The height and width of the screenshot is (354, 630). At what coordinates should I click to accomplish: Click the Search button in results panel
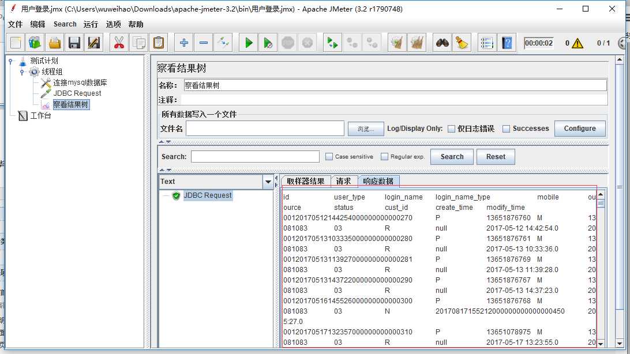tap(452, 157)
